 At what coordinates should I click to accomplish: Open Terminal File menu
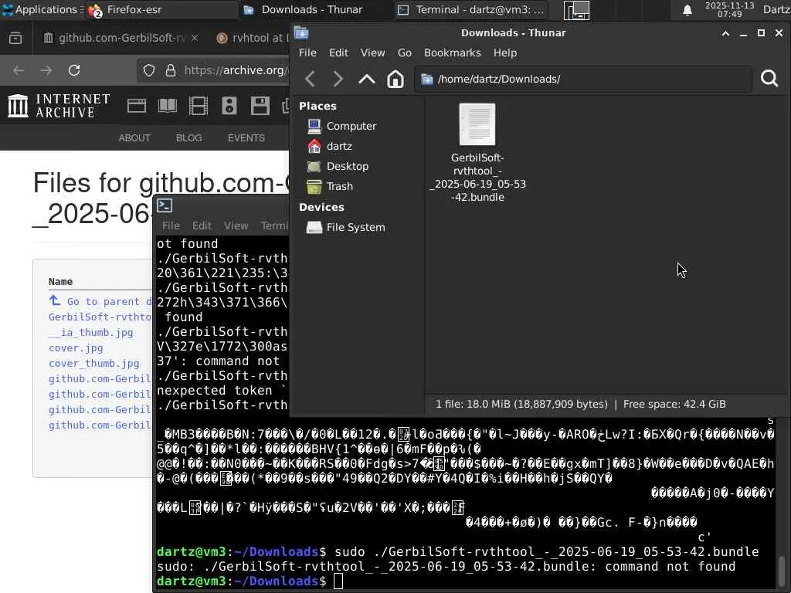(x=171, y=226)
